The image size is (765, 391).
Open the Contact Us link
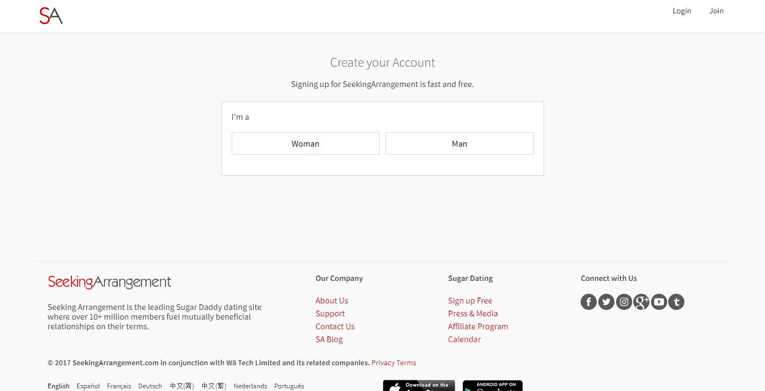tap(335, 327)
